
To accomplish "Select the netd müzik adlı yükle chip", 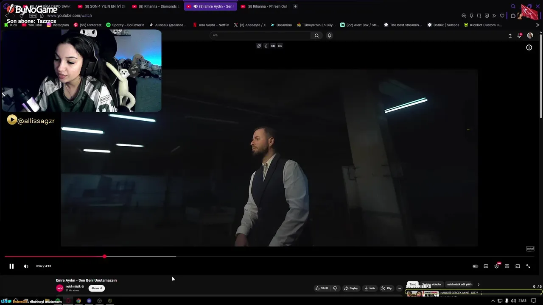I will [x=459, y=285].
